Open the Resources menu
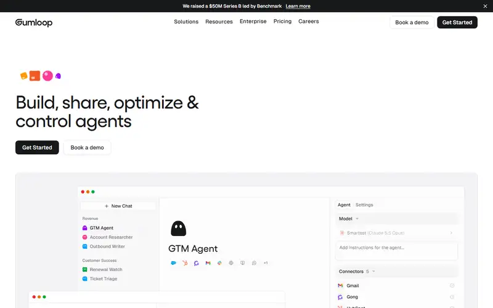Image resolution: width=493 pixels, height=308 pixels. point(219,22)
